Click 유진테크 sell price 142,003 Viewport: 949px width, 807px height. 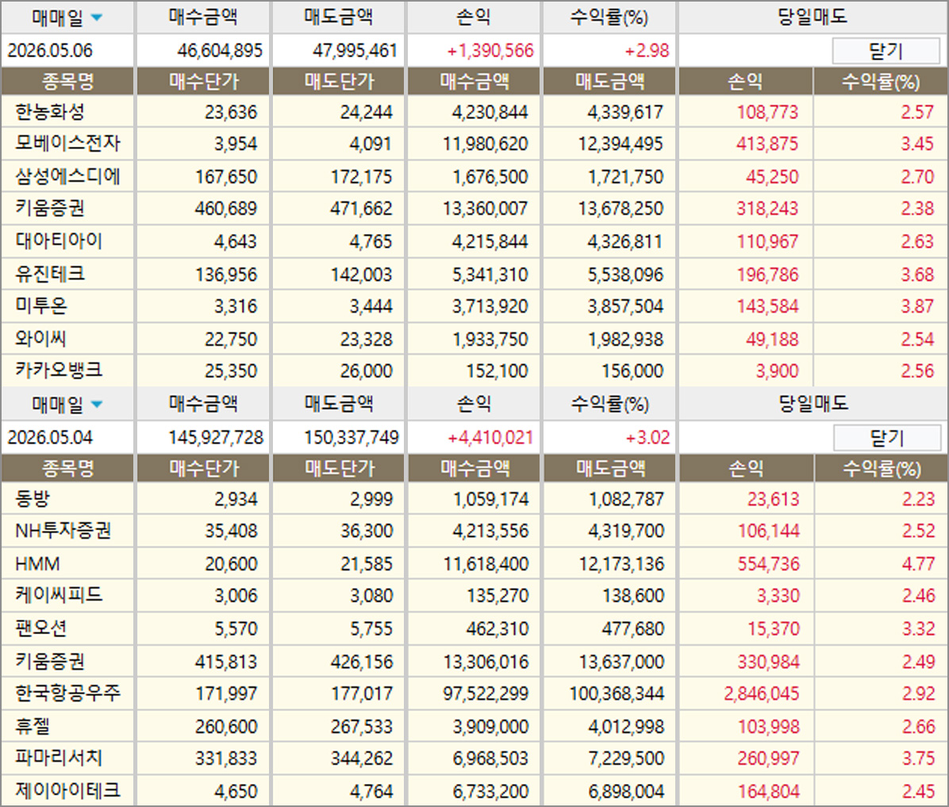coord(361,275)
